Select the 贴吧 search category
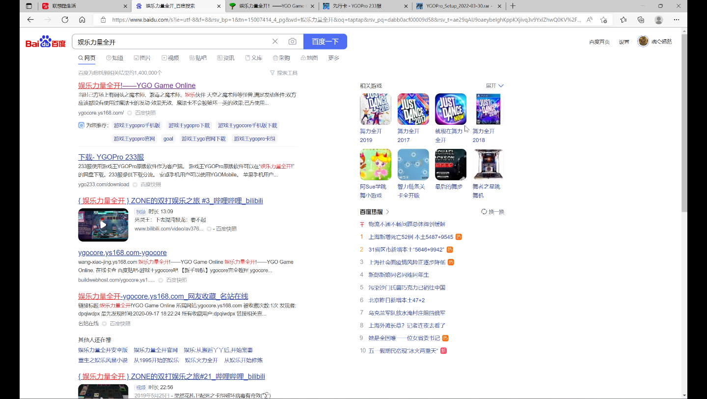Screen dimensions: 707x399 [x=198, y=58]
